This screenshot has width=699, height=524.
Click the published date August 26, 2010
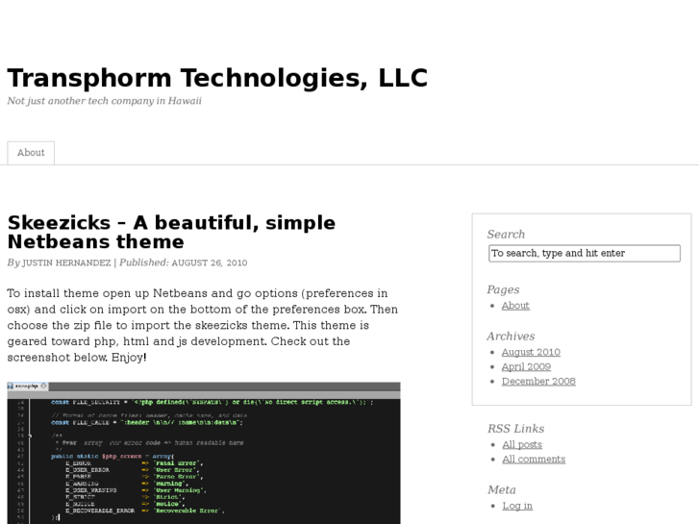(209, 262)
